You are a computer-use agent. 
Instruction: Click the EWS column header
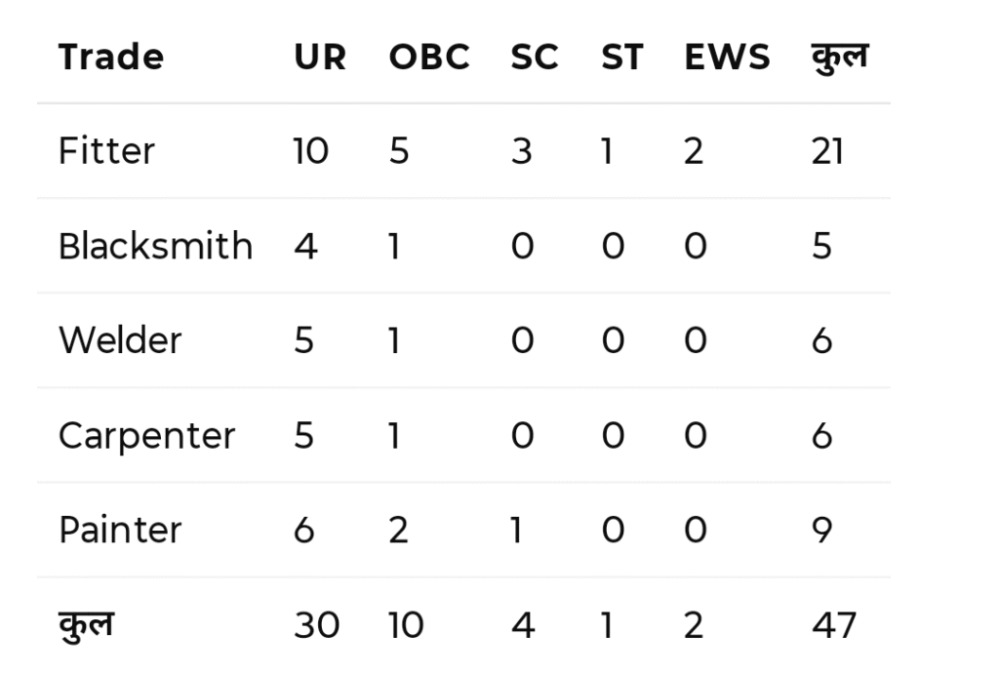pos(728,57)
